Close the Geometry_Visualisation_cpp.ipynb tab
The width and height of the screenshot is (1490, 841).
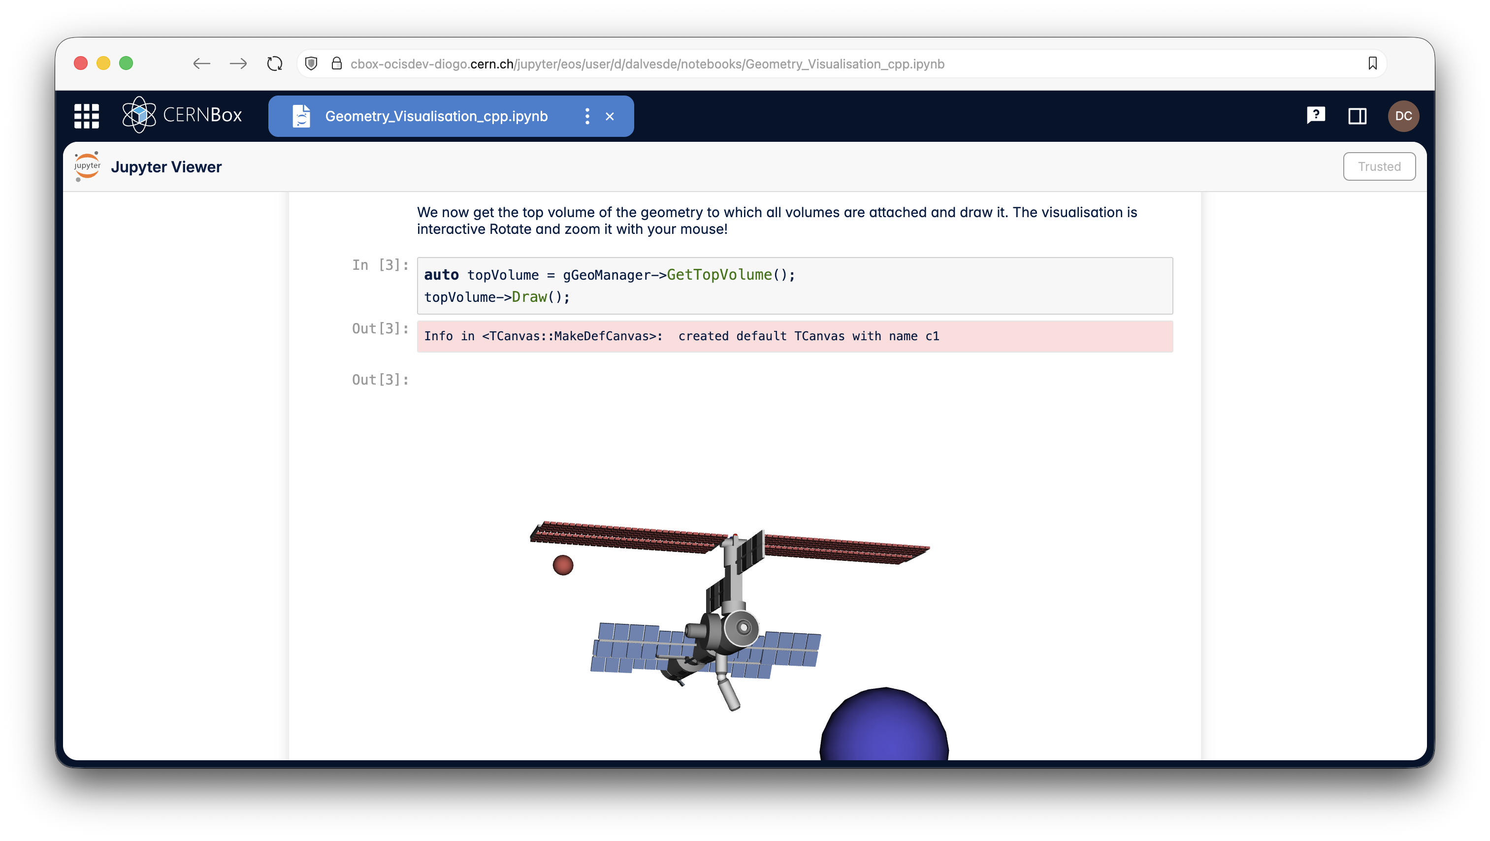point(610,116)
